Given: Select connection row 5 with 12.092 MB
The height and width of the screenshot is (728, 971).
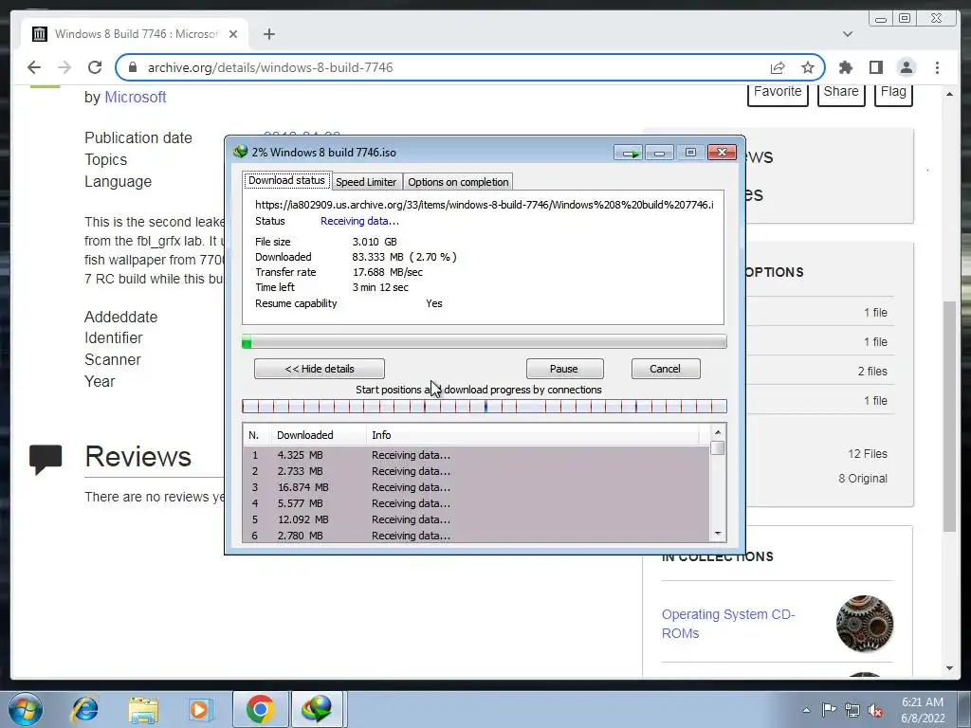Looking at the screenshot, I should click(x=476, y=519).
